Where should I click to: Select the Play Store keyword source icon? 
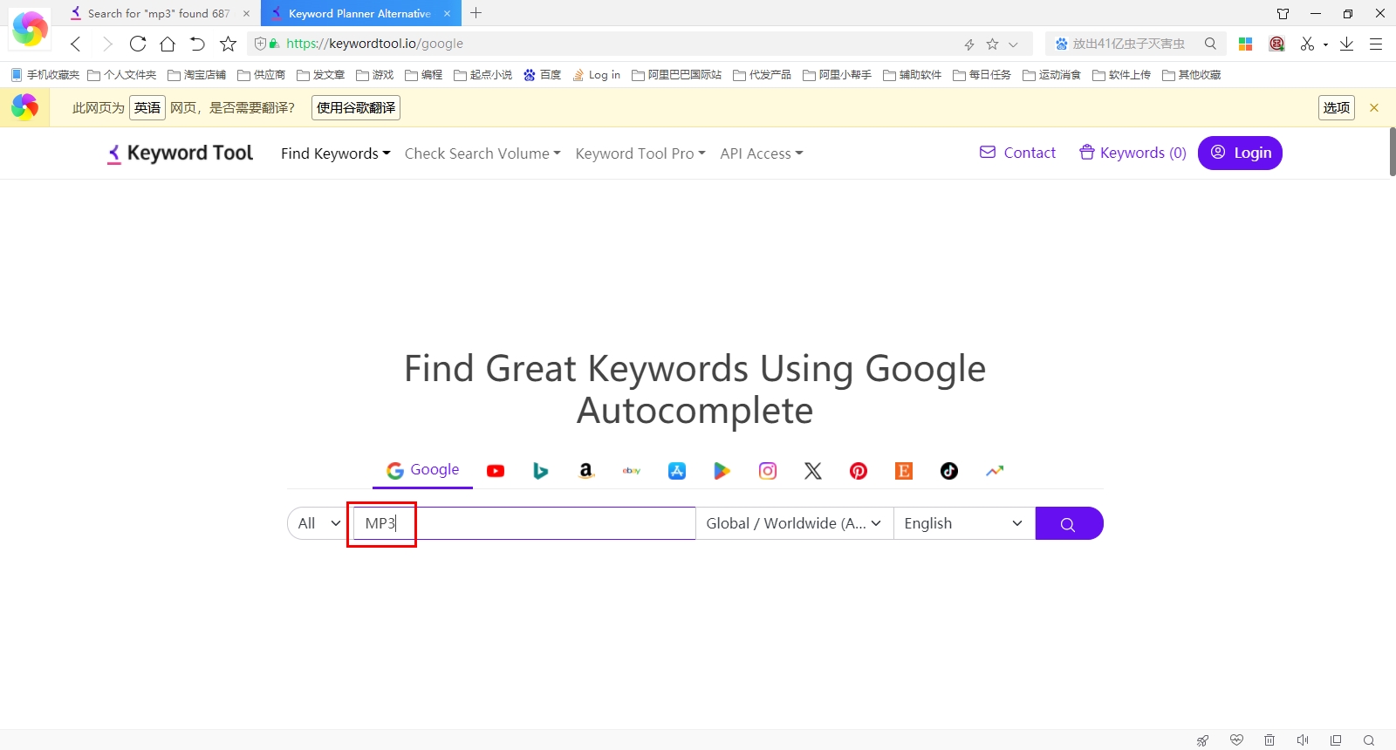point(722,471)
